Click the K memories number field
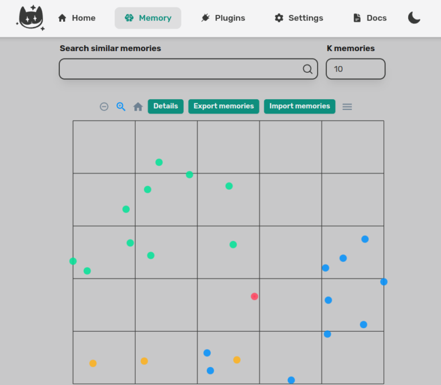441x385 pixels. pyautogui.click(x=355, y=69)
